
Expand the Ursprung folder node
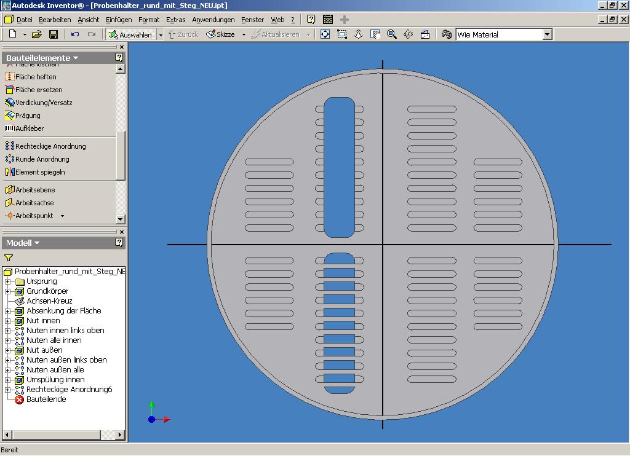click(x=8, y=281)
